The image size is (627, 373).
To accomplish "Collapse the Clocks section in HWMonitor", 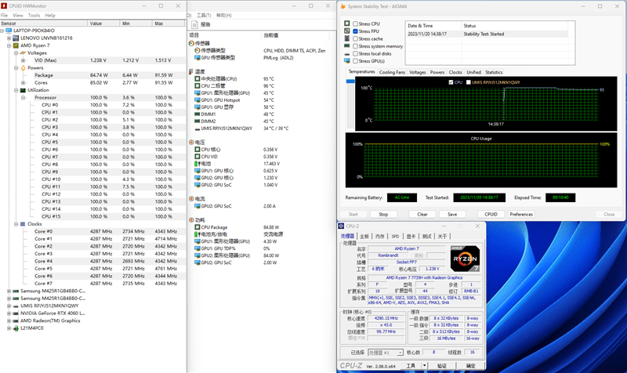I will (16, 224).
